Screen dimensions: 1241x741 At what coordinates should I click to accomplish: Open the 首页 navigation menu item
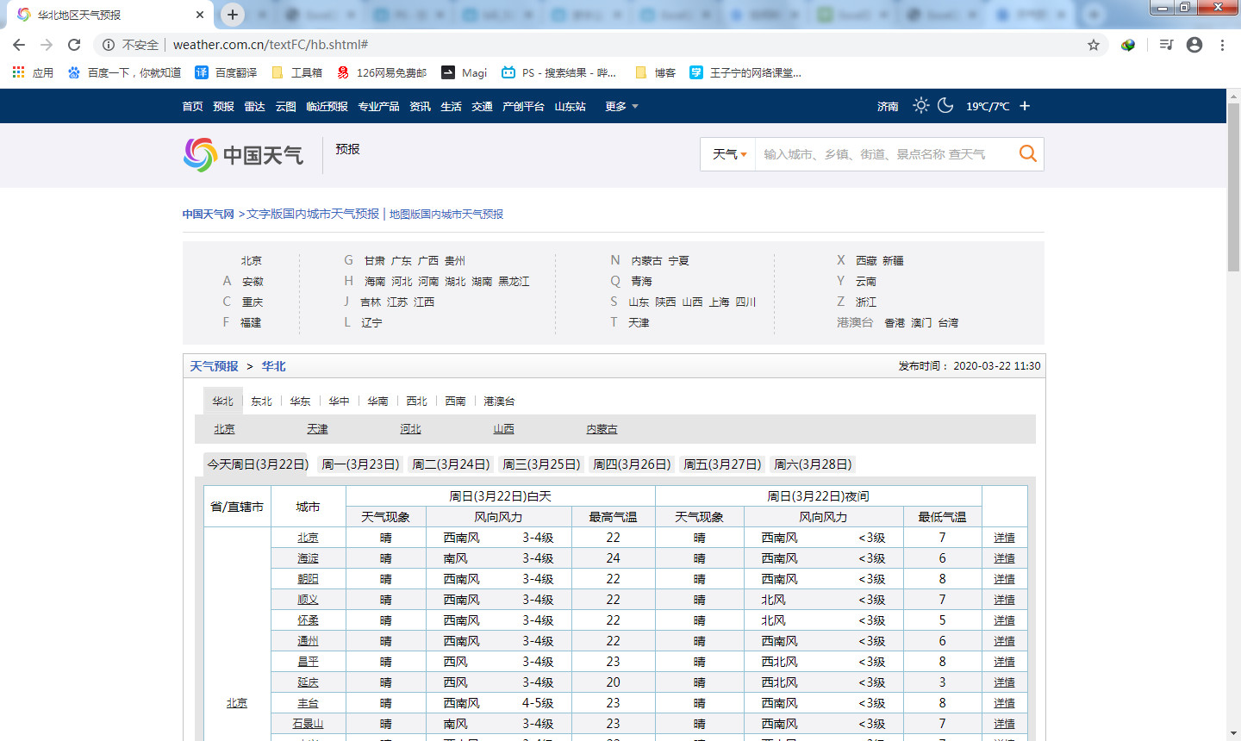click(x=192, y=106)
